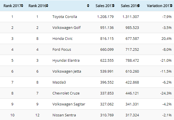
Task: Click the Volkswagen Golf model name
Action: [x=67, y=28]
